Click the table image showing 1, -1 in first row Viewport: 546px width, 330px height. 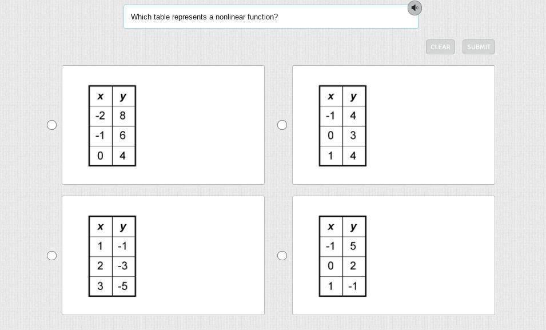click(112, 256)
